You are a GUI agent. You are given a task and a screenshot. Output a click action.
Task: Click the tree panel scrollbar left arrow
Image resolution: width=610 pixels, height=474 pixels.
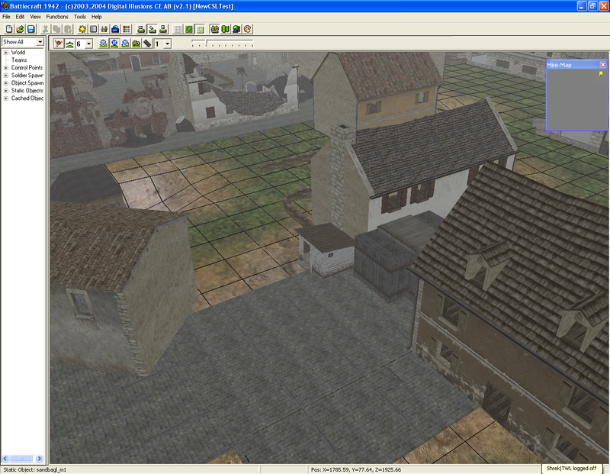[x=5, y=459]
